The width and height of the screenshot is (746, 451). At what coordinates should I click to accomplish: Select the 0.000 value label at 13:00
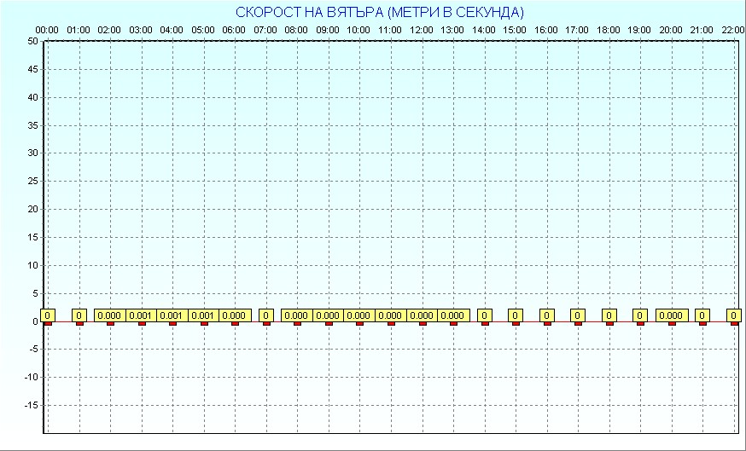[x=452, y=315]
